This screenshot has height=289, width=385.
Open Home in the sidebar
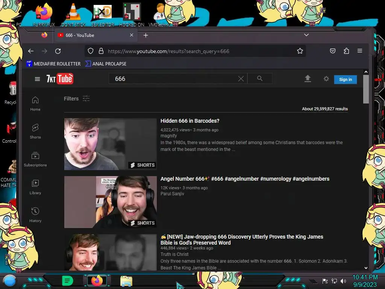coord(35,104)
